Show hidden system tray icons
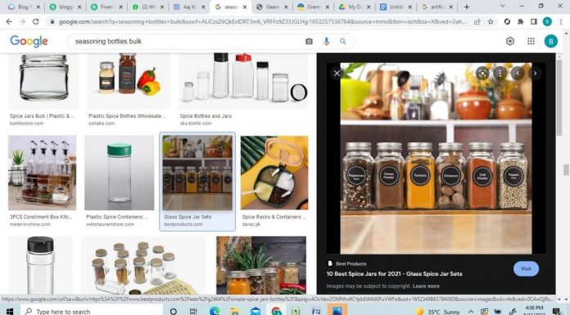This screenshot has width=570, height=315. [x=470, y=312]
